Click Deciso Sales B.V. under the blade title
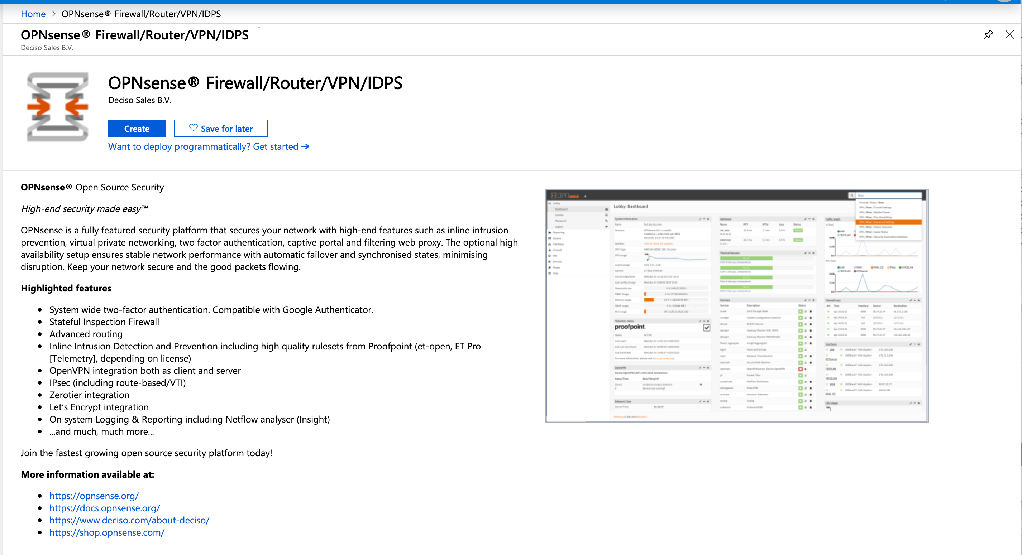 coord(47,48)
